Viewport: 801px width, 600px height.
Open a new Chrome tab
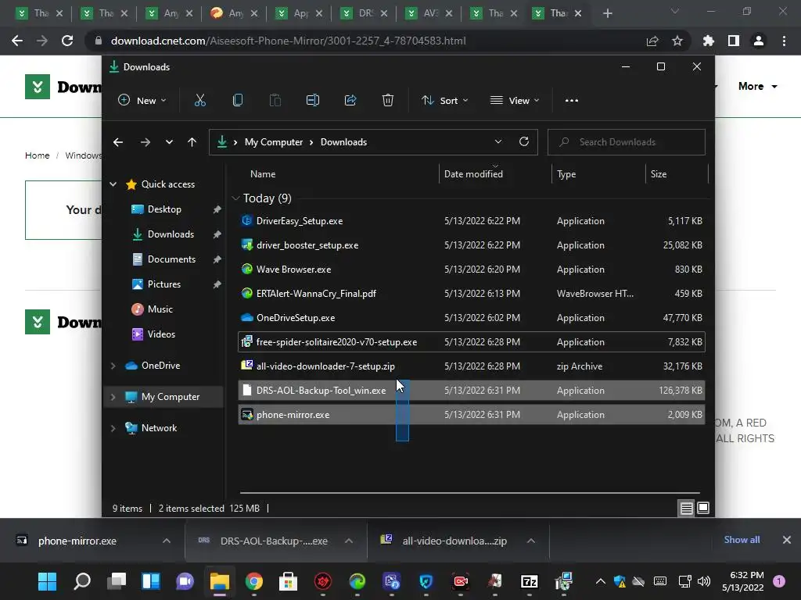pyautogui.click(x=607, y=13)
